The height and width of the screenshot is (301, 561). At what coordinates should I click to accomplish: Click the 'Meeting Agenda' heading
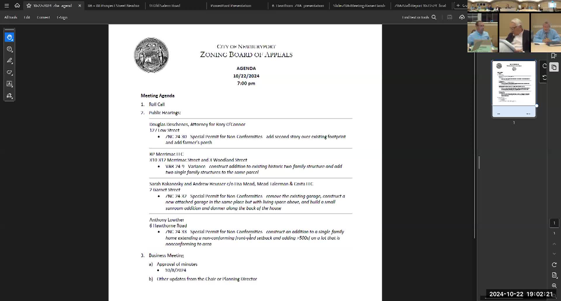(x=157, y=96)
